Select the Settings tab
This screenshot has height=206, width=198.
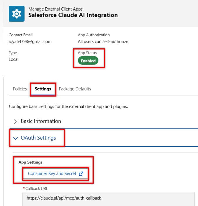click(43, 89)
